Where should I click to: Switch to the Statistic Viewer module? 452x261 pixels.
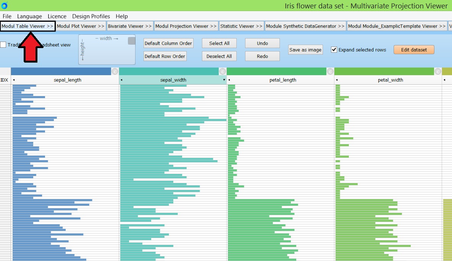(241, 26)
